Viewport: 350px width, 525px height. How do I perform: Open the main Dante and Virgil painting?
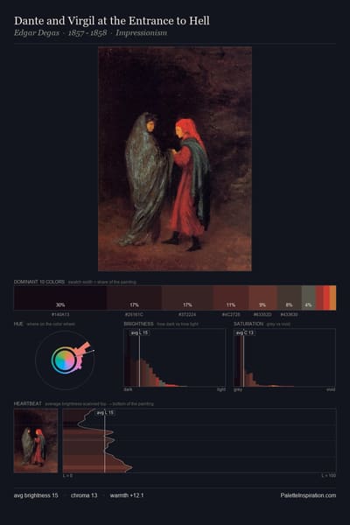175,158
